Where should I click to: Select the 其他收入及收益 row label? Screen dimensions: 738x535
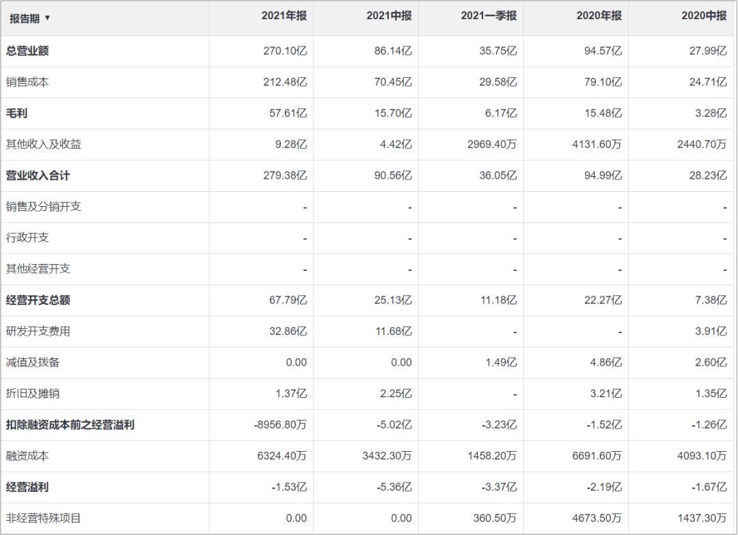click(x=44, y=144)
